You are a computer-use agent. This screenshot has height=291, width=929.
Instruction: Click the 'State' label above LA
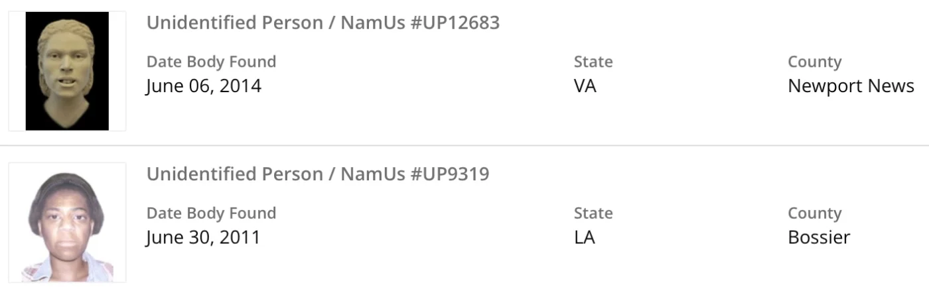click(x=593, y=213)
